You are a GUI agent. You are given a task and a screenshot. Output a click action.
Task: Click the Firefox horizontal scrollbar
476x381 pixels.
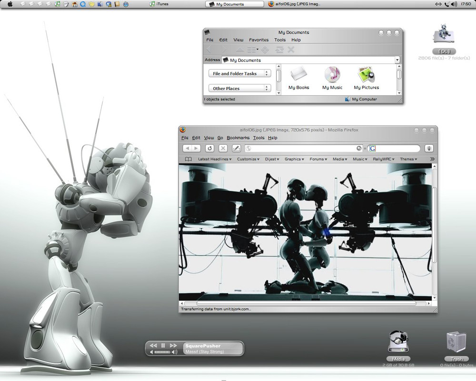(306, 303)
